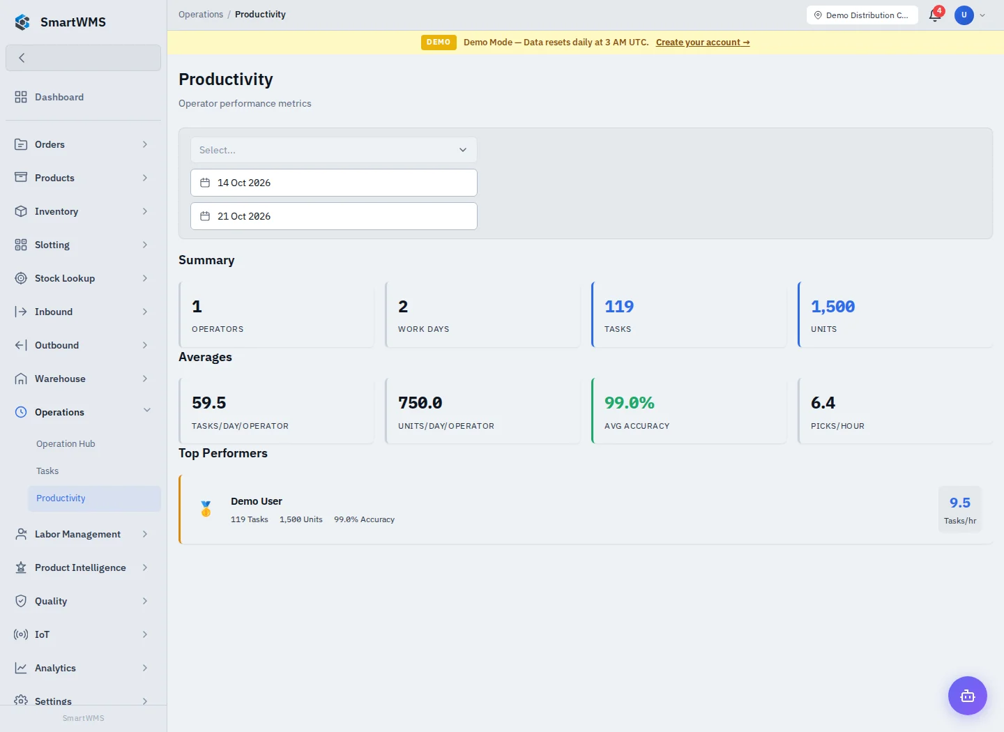Click the 119 Tasks summary card
This screenshot has height=732, width=1004.
[689, 314]
